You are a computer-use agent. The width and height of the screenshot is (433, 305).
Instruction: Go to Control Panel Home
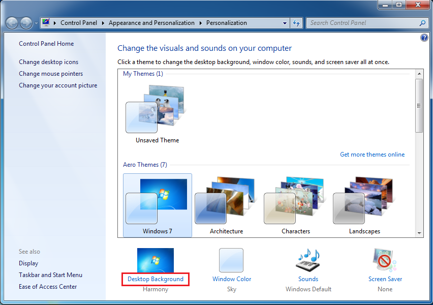pos(46,44)
